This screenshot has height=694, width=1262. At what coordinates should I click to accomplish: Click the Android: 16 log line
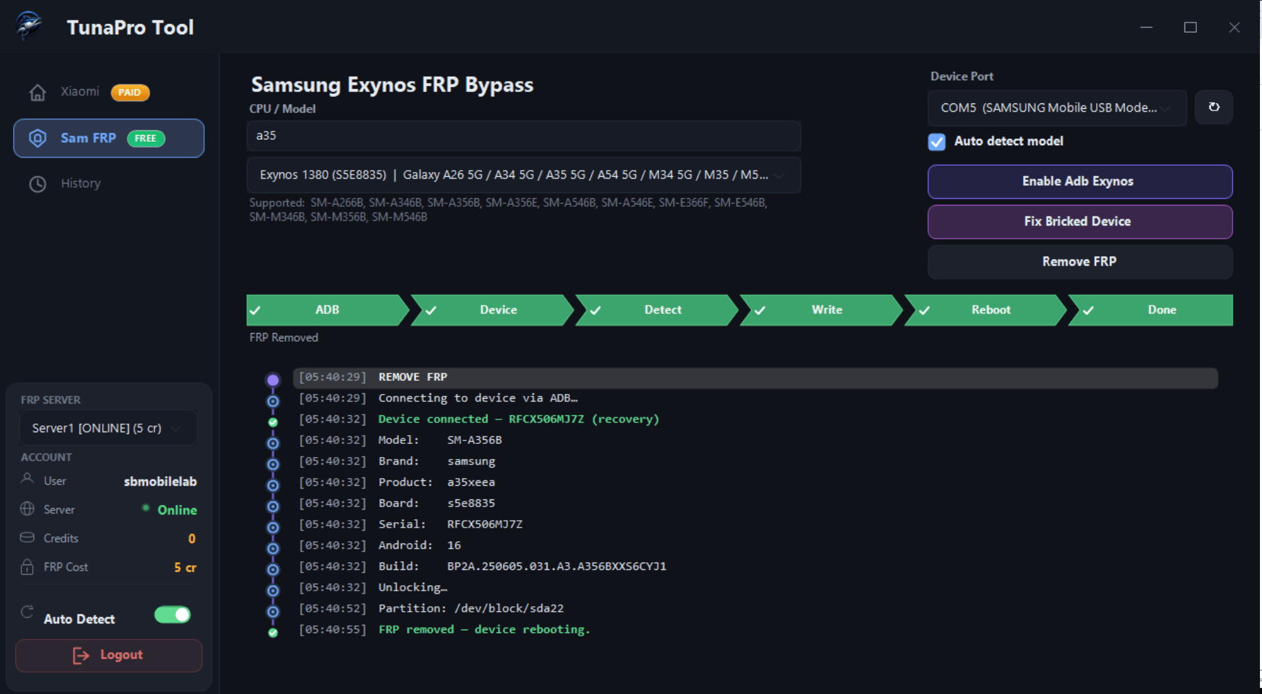point(380,545)
